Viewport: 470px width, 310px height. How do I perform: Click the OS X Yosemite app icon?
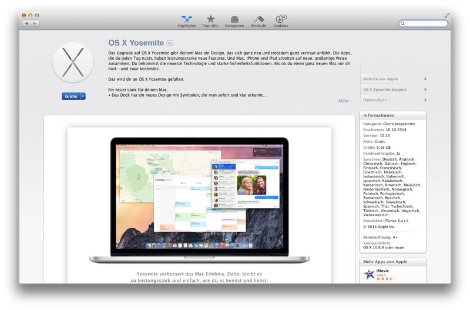coord(73,63)
